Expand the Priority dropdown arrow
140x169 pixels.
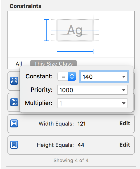pyautogui.click(x=124, y=90)
